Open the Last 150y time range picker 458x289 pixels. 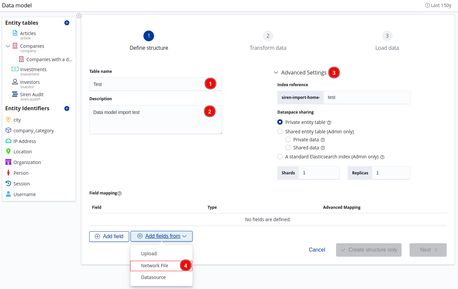pyautogui.click(x=438, y=5)
